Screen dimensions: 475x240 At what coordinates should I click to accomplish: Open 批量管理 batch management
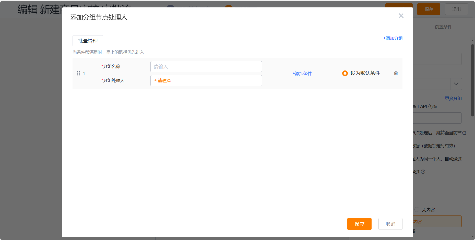[x=88, y=41]
